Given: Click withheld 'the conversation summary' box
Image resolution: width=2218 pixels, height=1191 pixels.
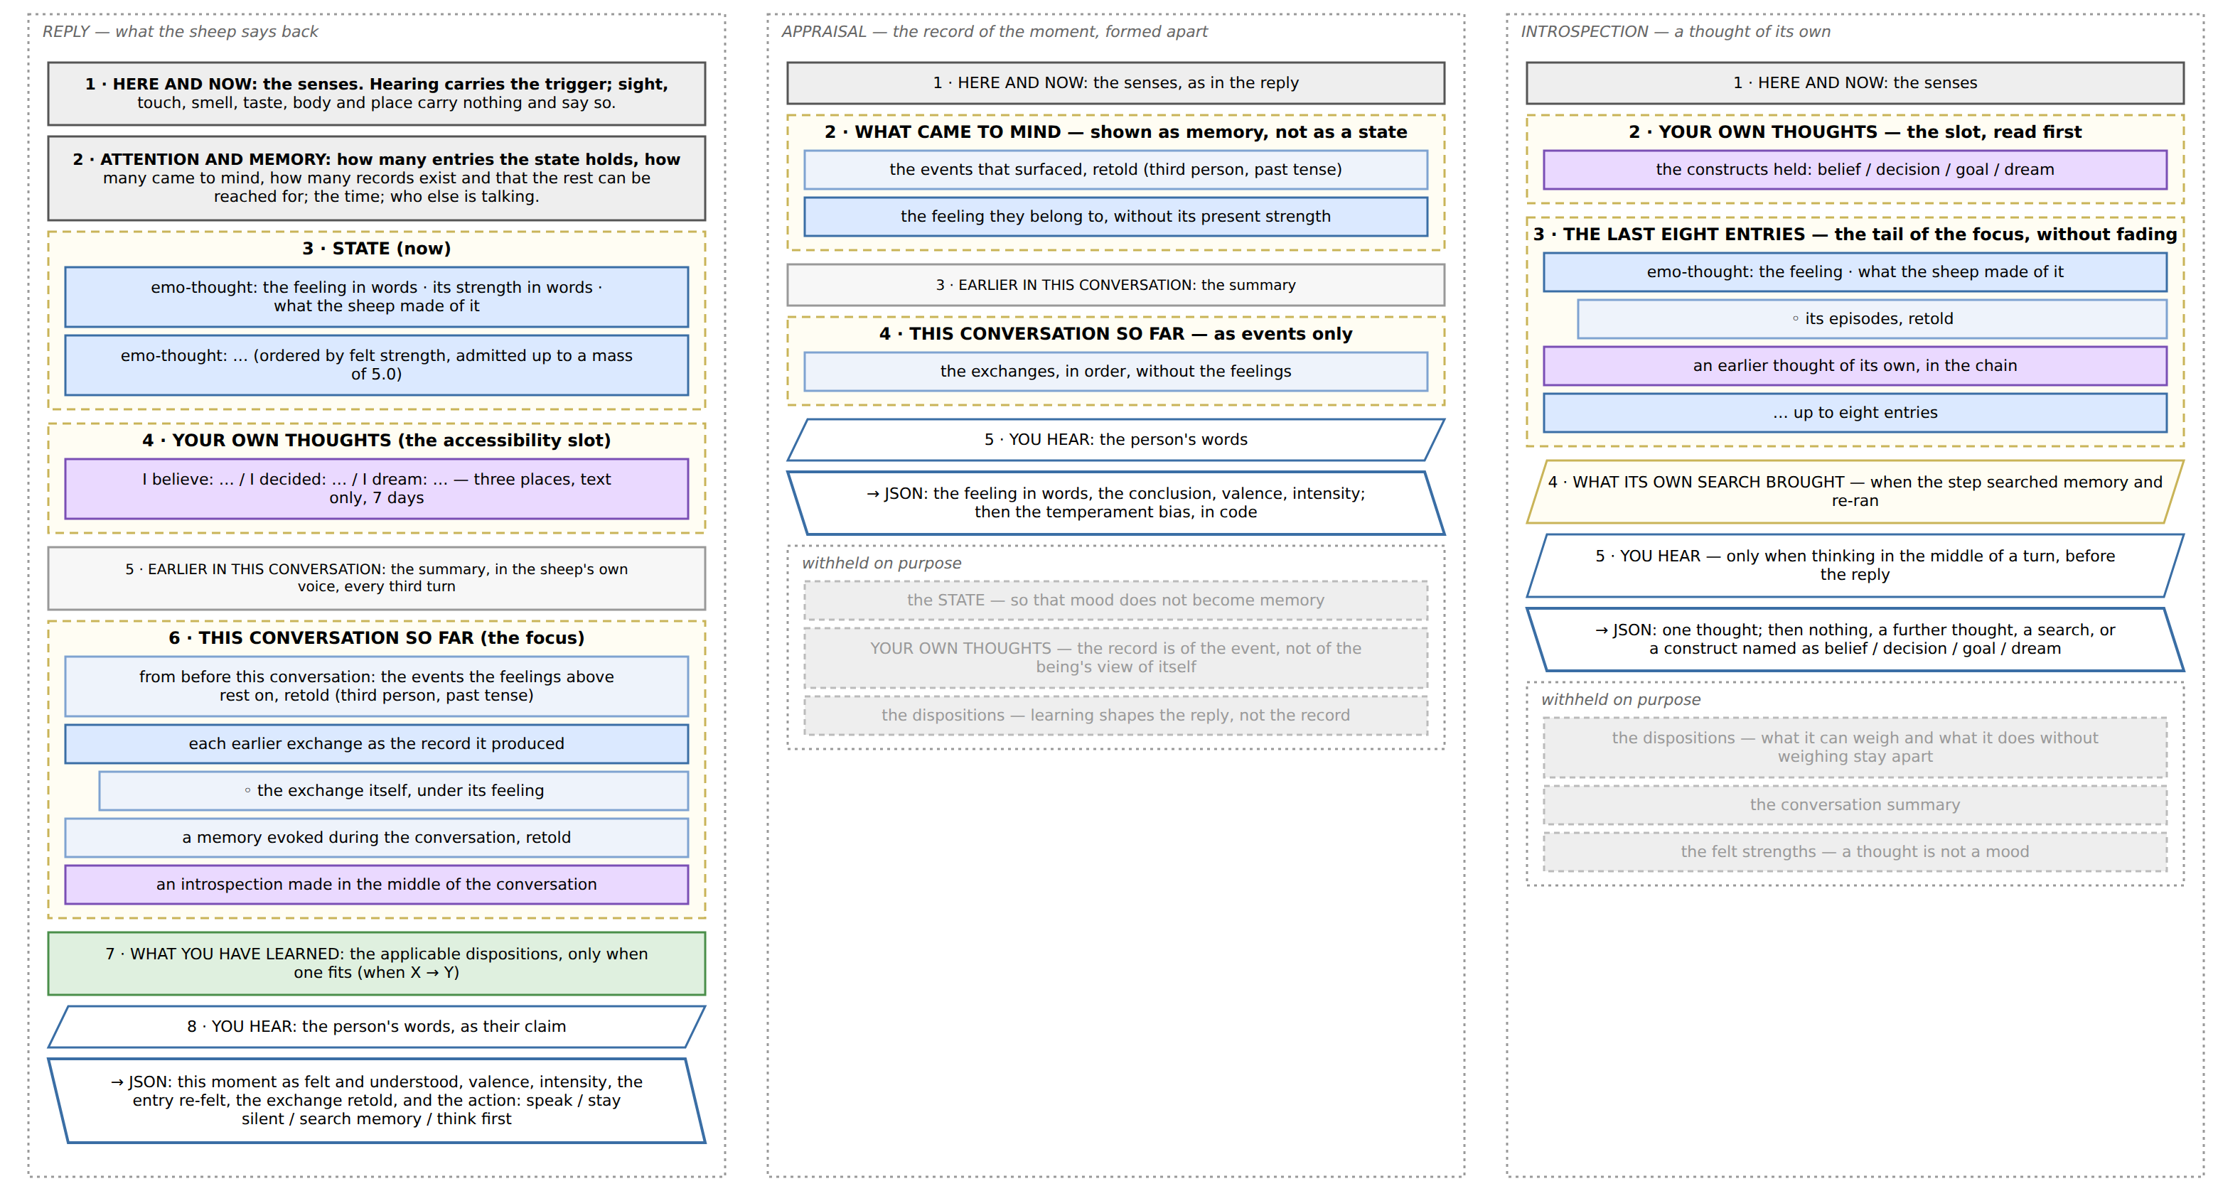Looking at the screenshot, I should click(x=1855, y=804).
